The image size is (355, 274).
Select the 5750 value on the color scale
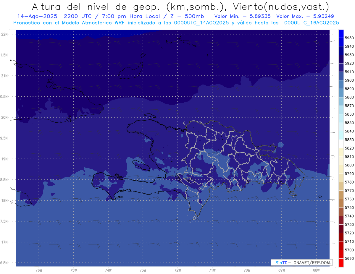pyautogui.click(x=349, y=207)
